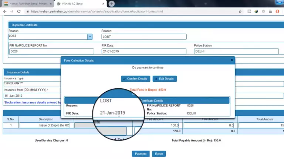The height and width of the screenshot is (159, 284).
Task: Click the Reset button
Action: pos(159,153)
